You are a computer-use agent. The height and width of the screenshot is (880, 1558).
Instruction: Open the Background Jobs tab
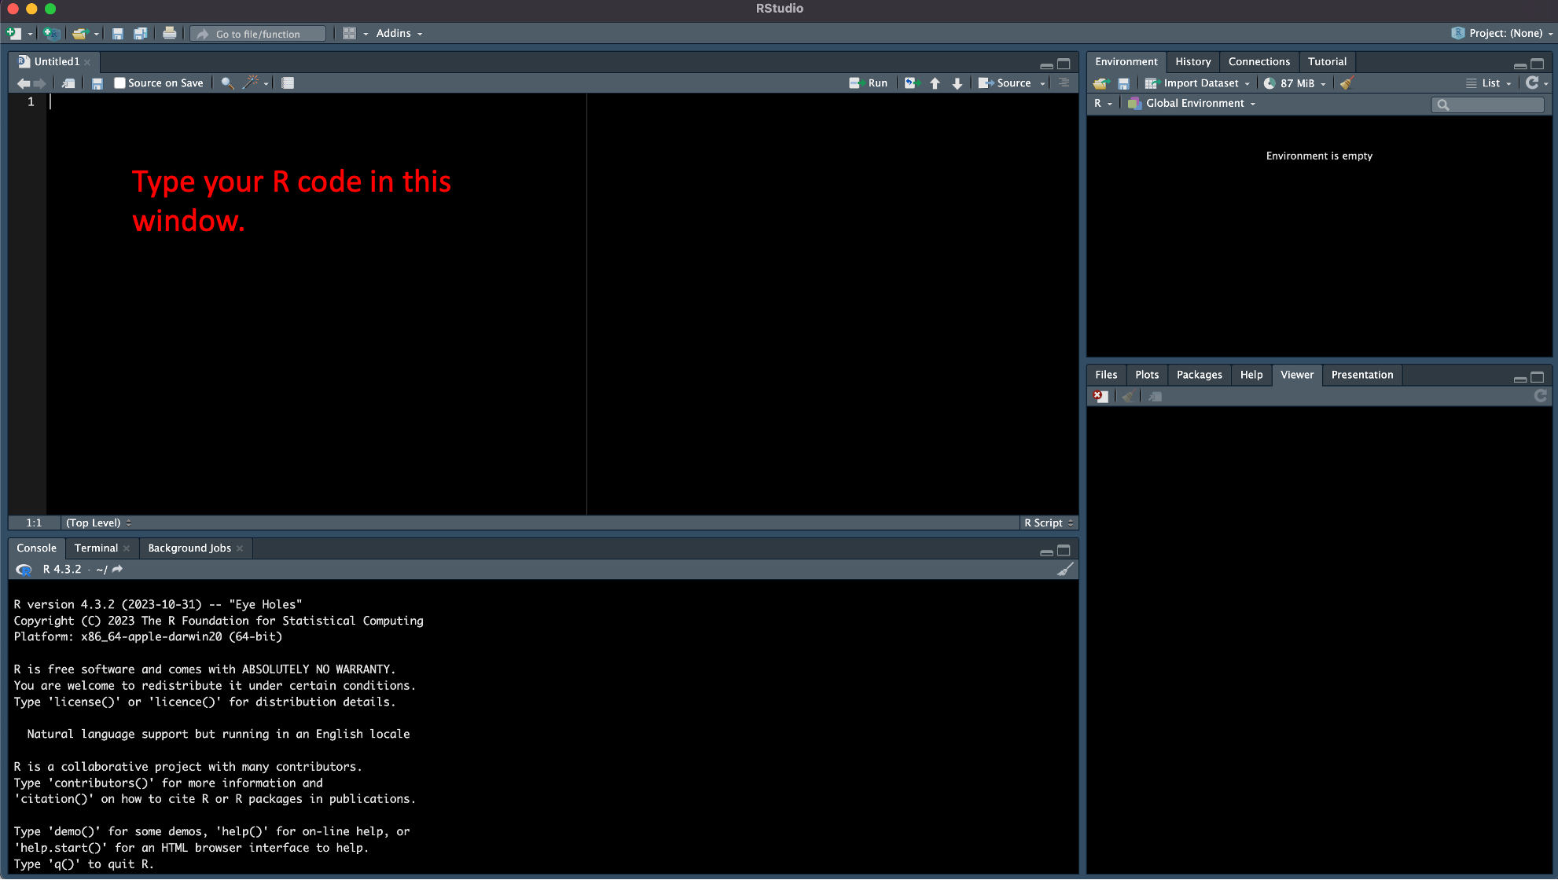pyautogui.click(x=189, y=548)
